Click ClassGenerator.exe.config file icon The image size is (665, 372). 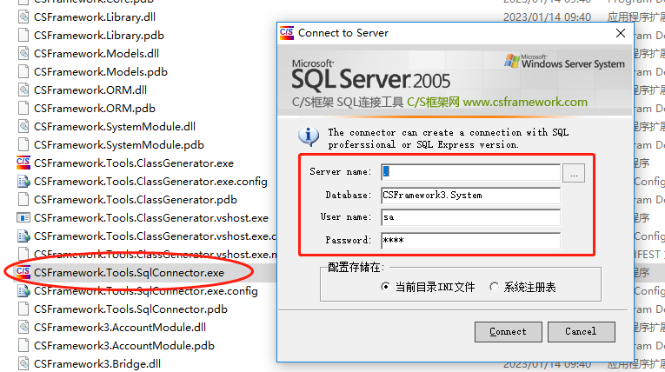23,181
